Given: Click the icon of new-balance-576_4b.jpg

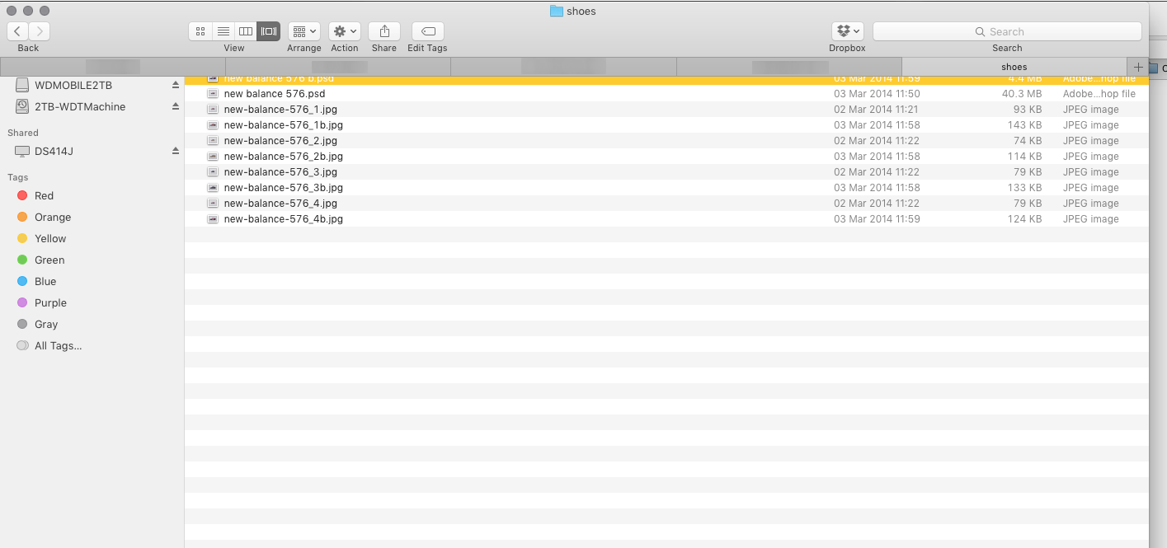Looking at the screenshot, I should (213, 219).
